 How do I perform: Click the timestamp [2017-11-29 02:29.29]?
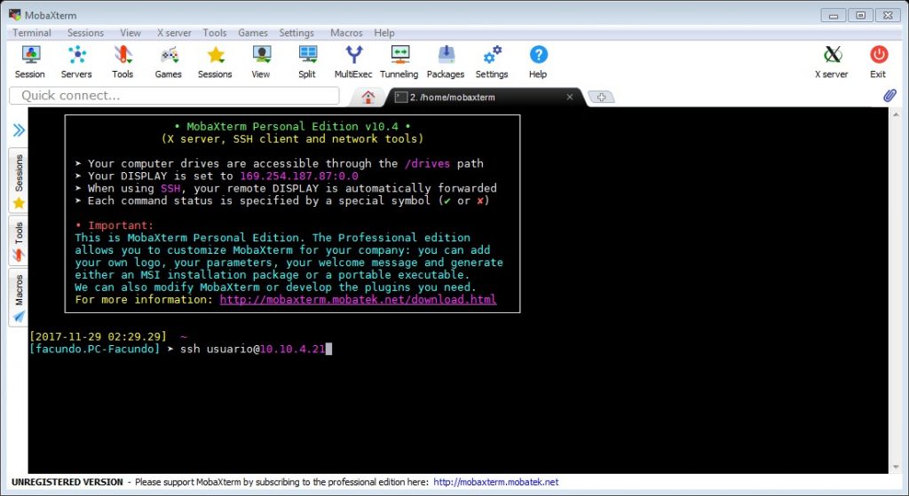tap(98, 336)
